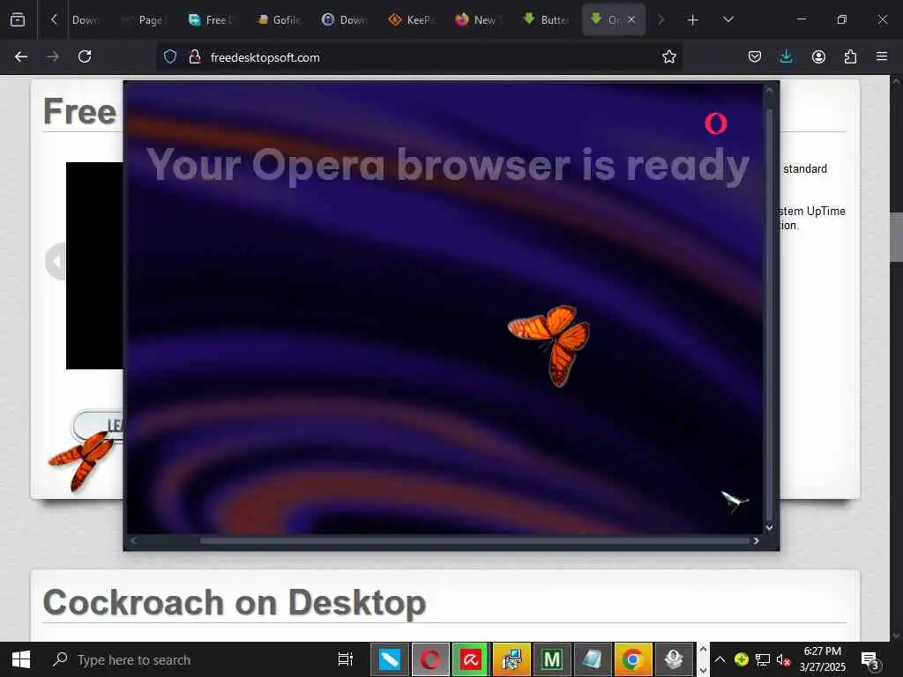Click the partially hidden 'LEA' button
Screen dimensions: 903x677
tap(99, 427)
